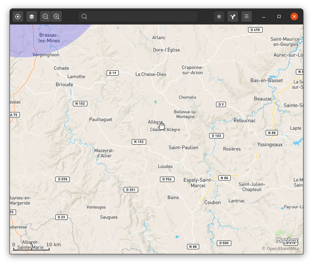313x265 pixels.
Task: Open the hamburger main menu
Action: coord(247,16)
